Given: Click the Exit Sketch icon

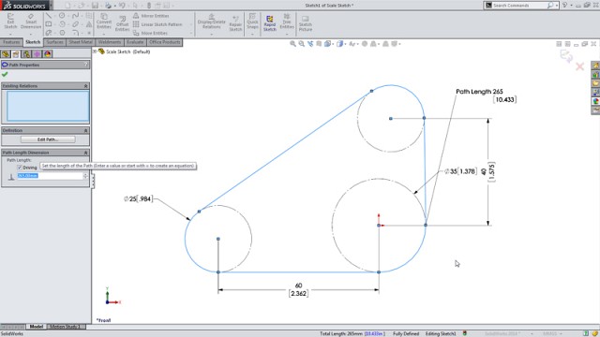Looking at the screenshot, I should pos(10,21).
